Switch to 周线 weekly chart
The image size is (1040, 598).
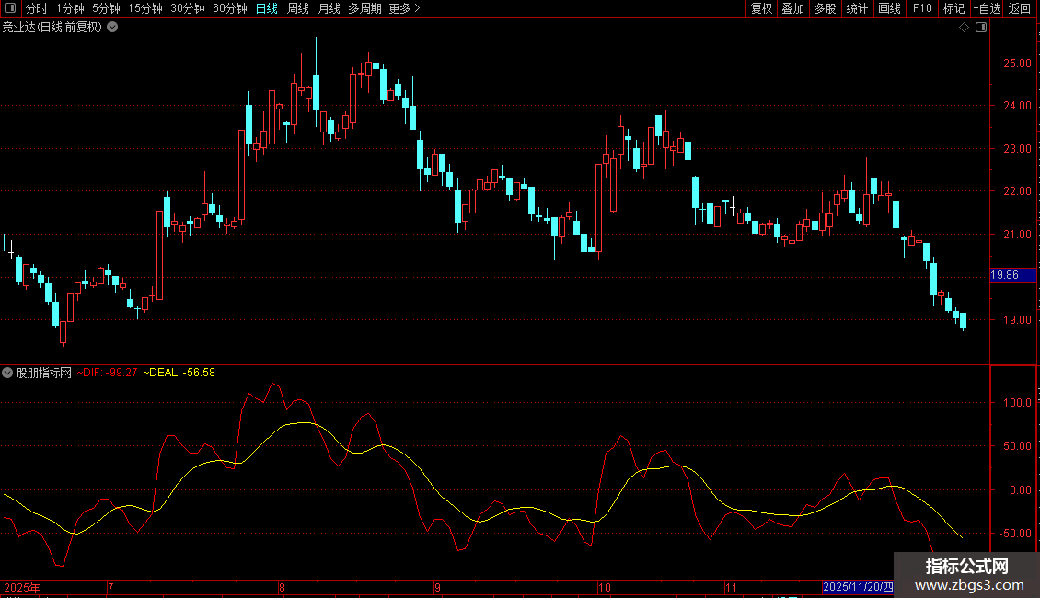pos(298,8)
